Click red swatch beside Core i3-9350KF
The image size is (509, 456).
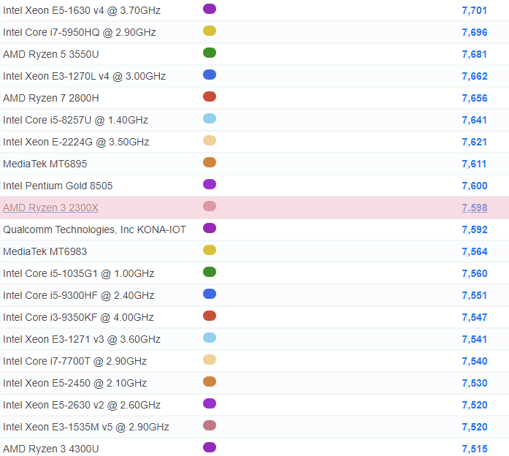click(x=210, y=316)
